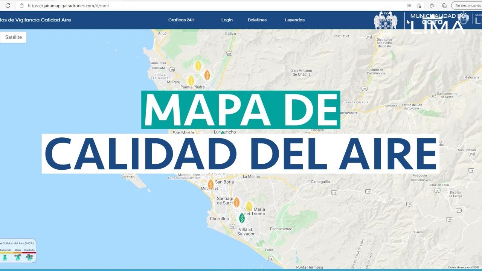Open the Leyendas menu item
The width and height of the screenshot is (482, 271).
tap(295, 20)
